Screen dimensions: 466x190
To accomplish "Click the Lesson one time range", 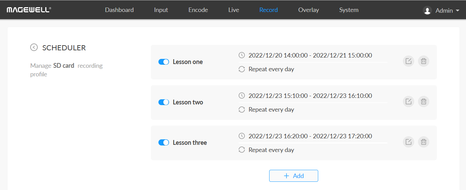I will (310, 55).
